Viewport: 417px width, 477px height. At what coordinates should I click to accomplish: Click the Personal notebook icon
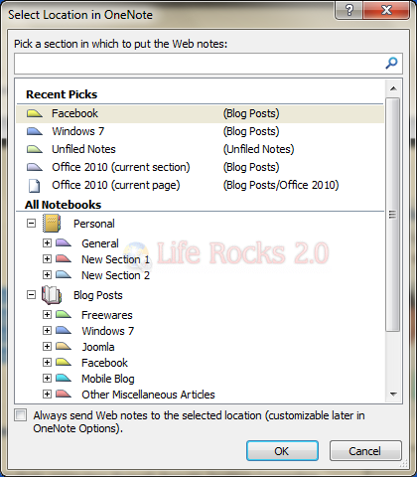pos(52,224)
